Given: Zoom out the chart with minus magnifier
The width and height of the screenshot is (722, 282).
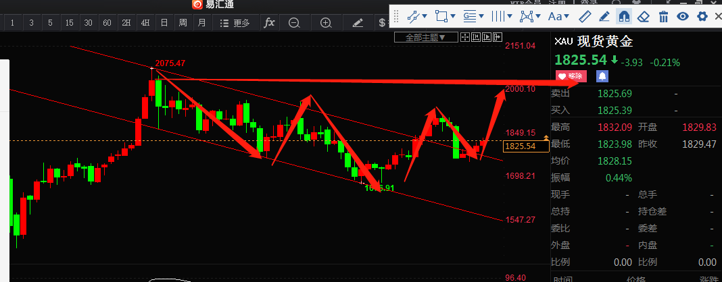Looking at the screenshot, I should point(294,22).
